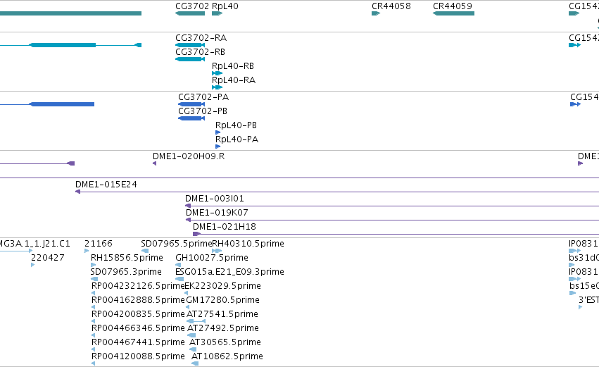
Task: Select the ESG015a.E21_E09.3prime EST glyph
Action: click(x=179, y=280)
